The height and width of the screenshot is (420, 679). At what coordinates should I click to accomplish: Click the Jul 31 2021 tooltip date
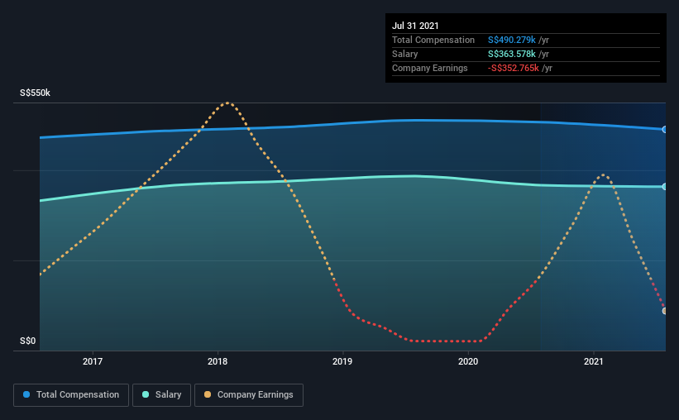click(415, 26)
